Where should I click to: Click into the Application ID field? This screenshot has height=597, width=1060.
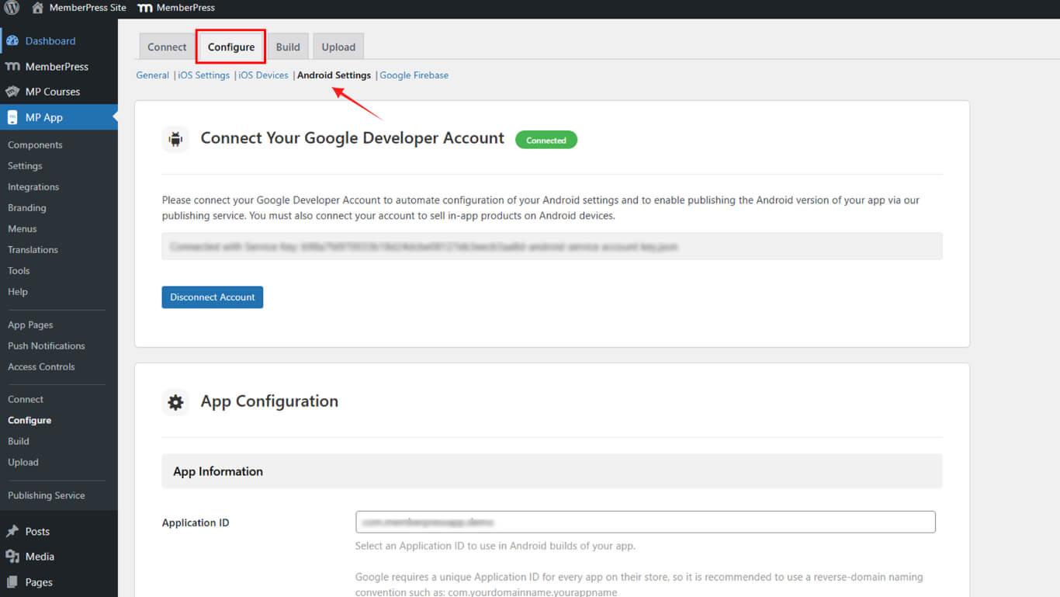[645, 522]
